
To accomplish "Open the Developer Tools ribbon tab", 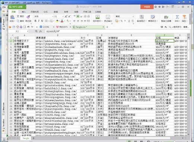I will tap(87, 12).
